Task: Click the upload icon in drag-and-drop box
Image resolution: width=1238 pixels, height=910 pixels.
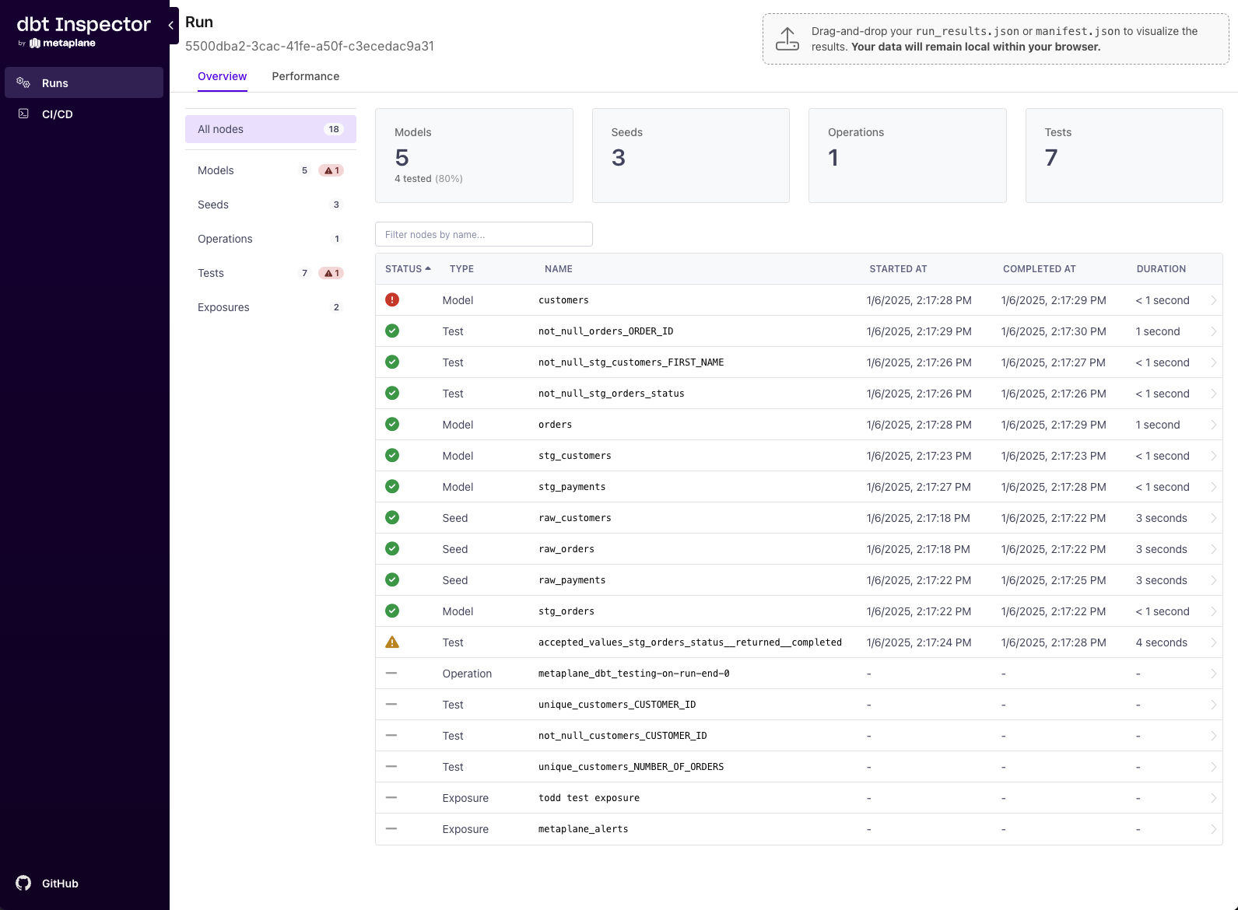Action: [x=787, y=39]
